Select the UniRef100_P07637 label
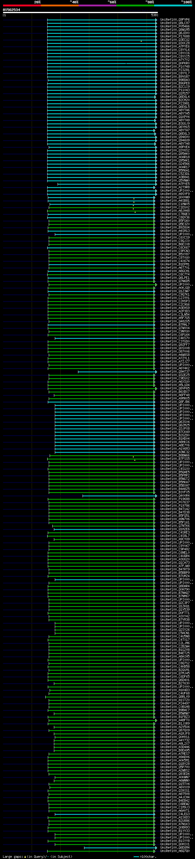 (x=175, y=502)
